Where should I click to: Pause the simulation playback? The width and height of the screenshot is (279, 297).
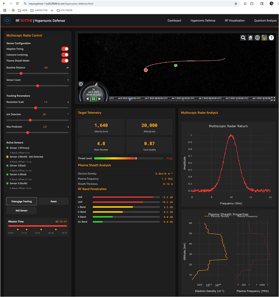pos(93,99)
